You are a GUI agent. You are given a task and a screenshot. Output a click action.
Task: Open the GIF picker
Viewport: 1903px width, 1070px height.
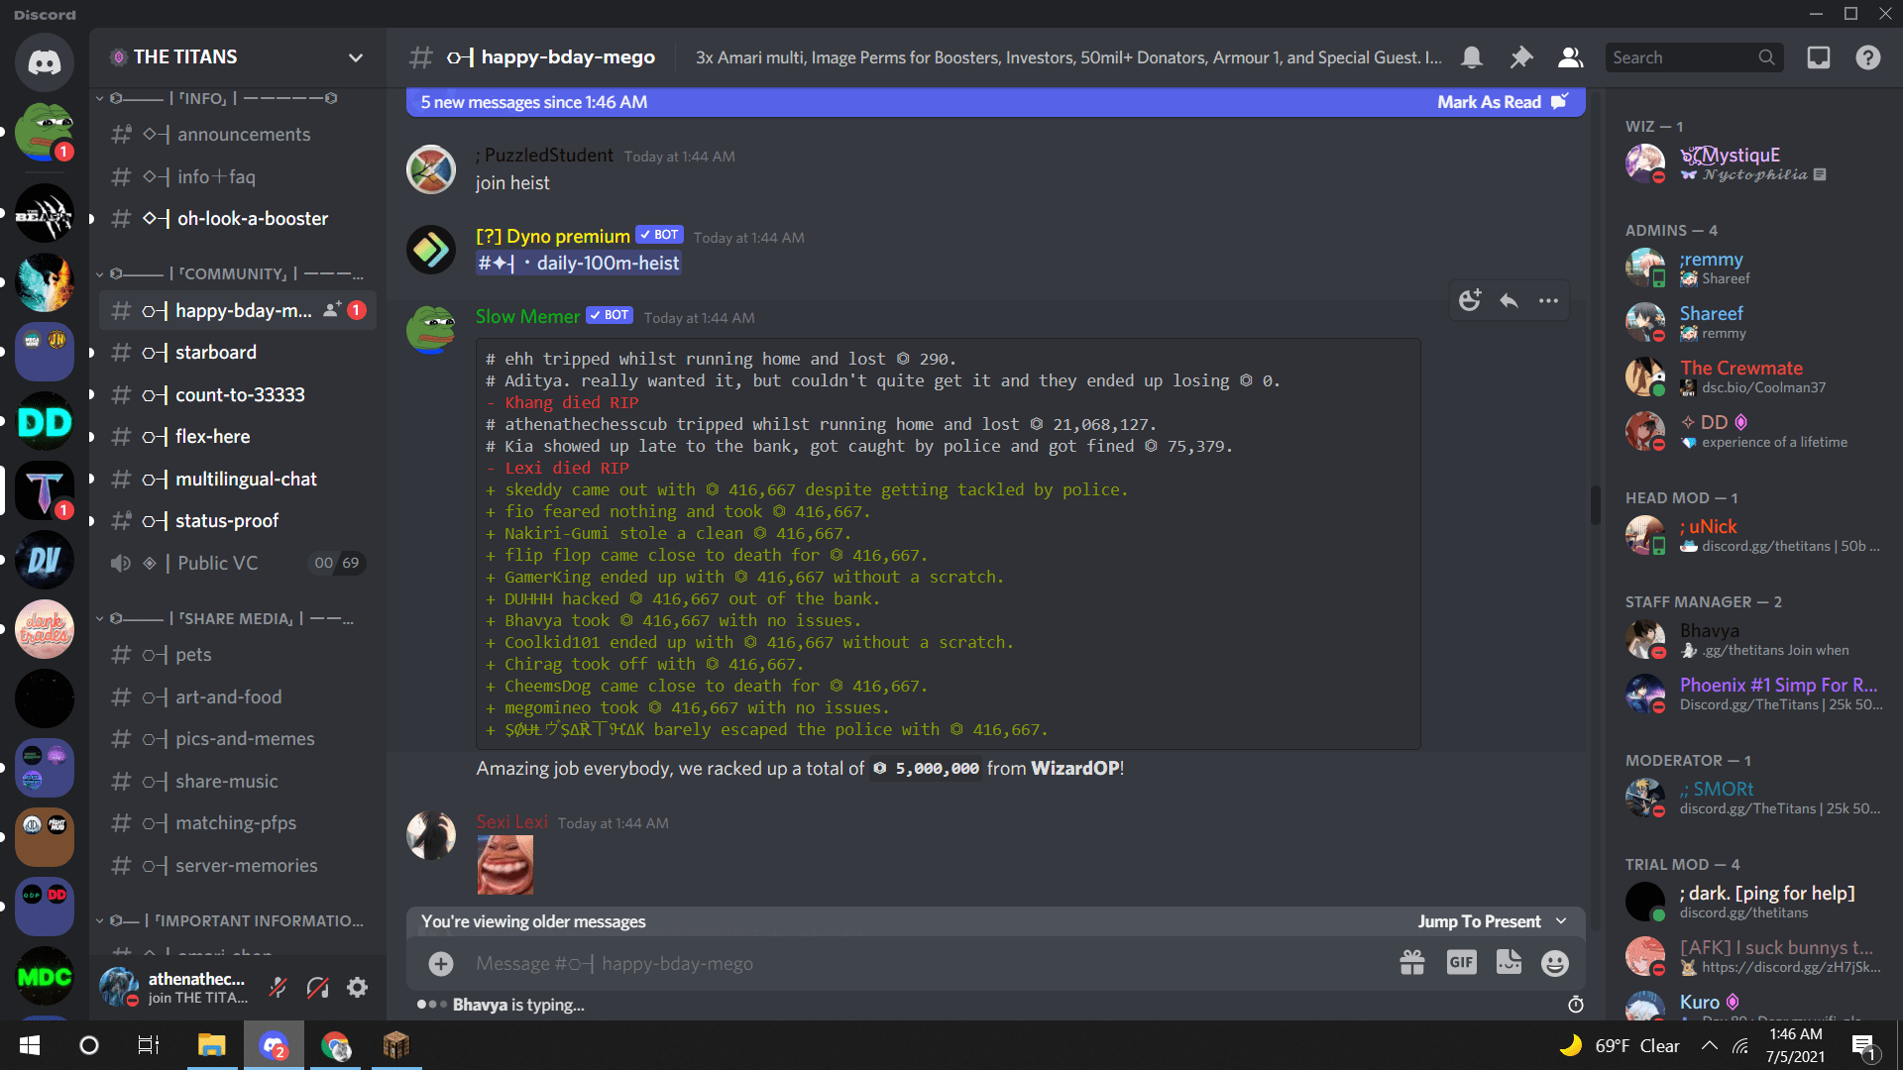click(x=1461, y=962)
